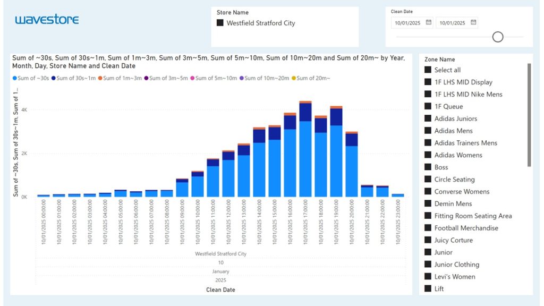Check the Circle Seating zone
The height and width of the screenshot is (306, 544).
tap(428, 179)
